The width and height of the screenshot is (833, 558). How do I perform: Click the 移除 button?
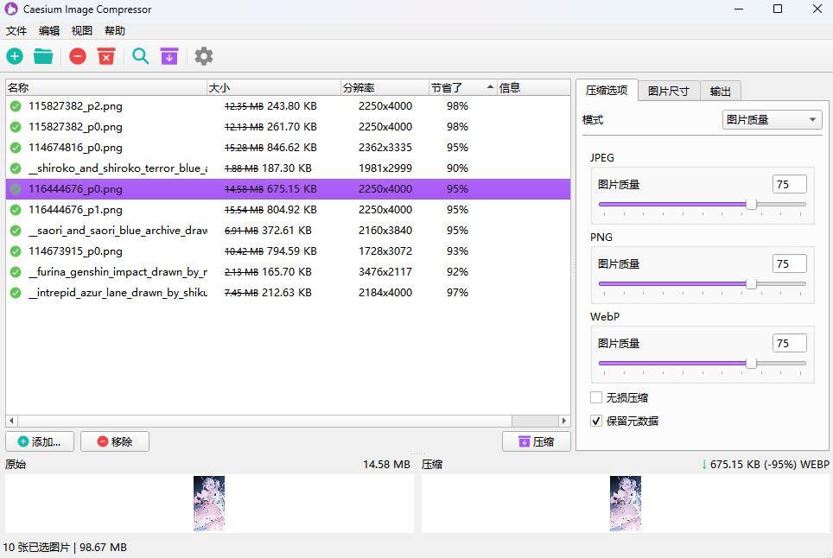115,441
